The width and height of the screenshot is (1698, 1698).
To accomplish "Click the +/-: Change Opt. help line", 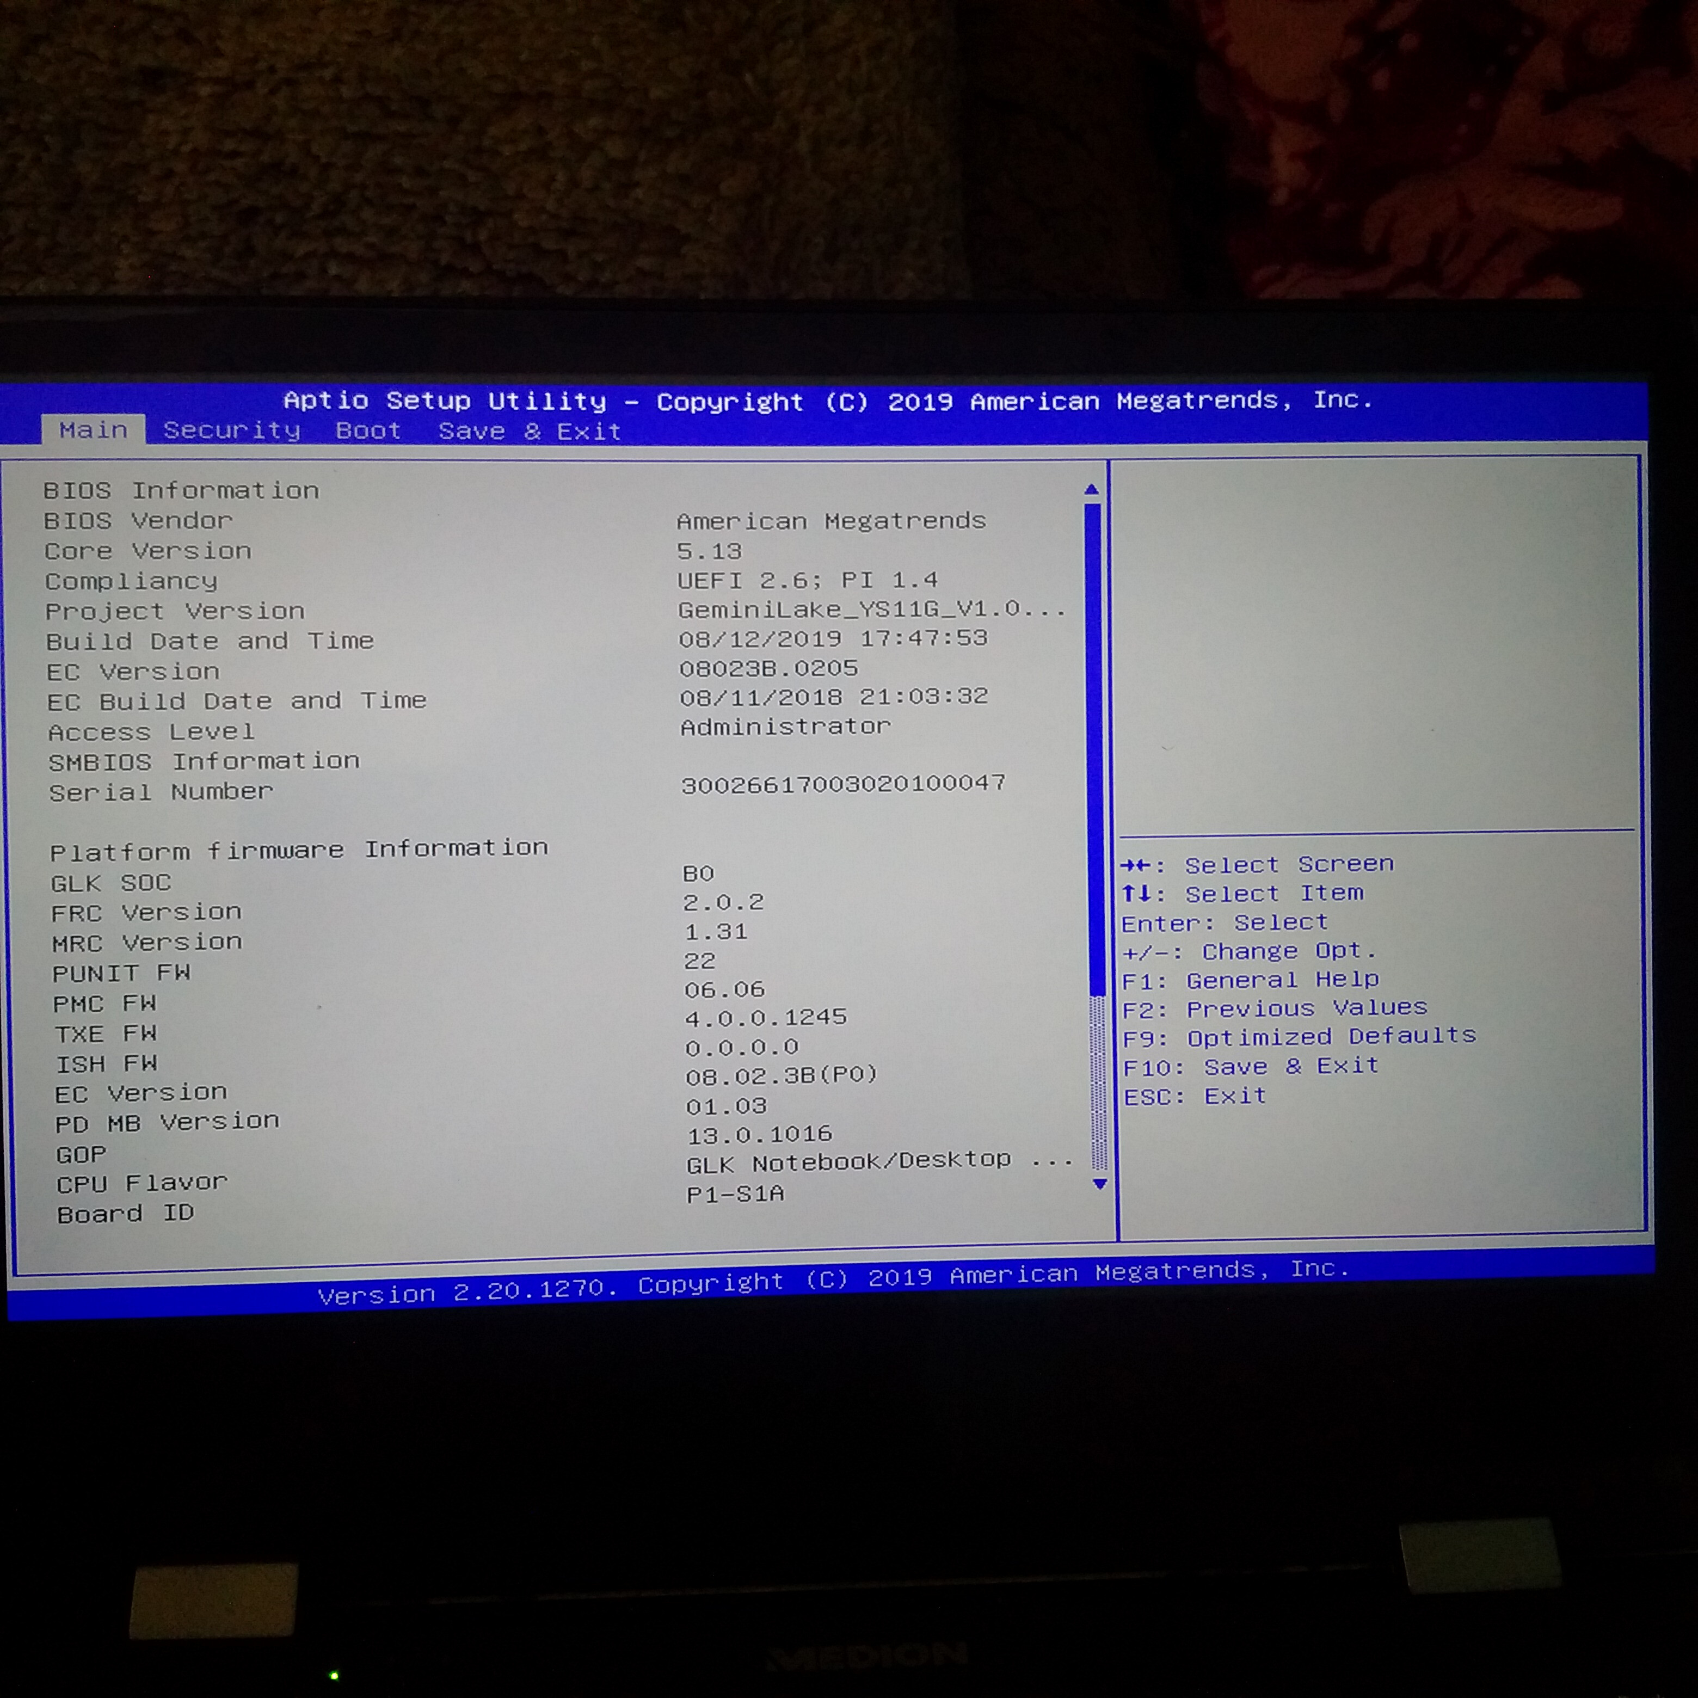I will coord(1249,951).
